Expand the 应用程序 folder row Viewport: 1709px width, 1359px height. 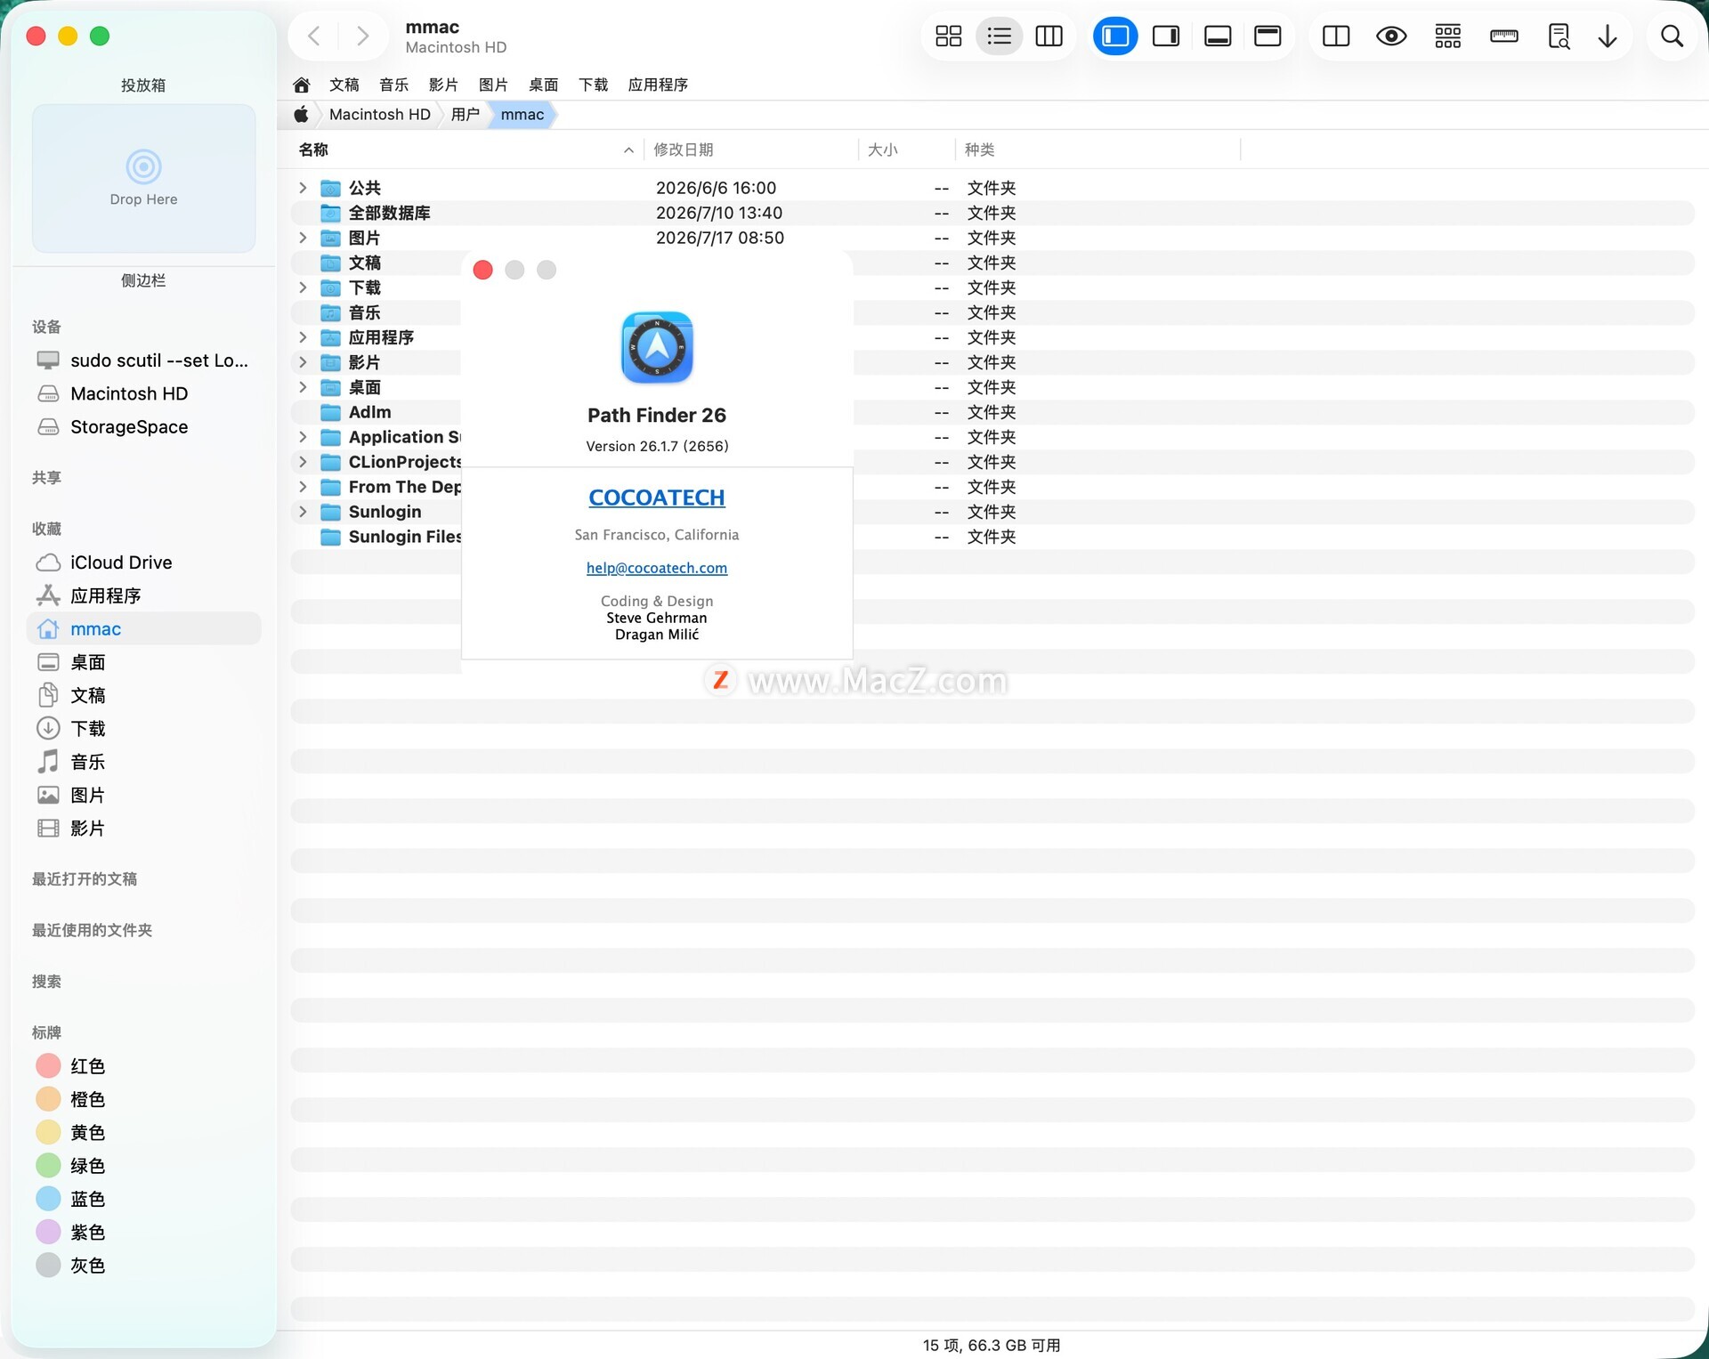click(303, 337)
